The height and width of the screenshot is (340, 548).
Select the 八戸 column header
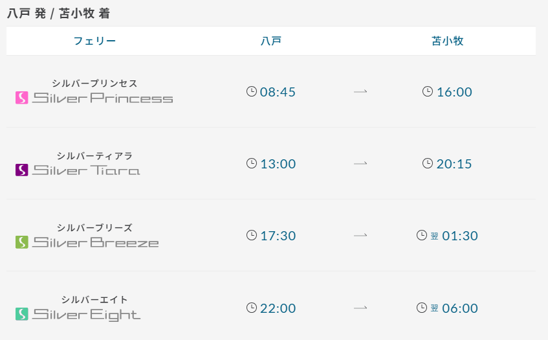coord(271,41)
